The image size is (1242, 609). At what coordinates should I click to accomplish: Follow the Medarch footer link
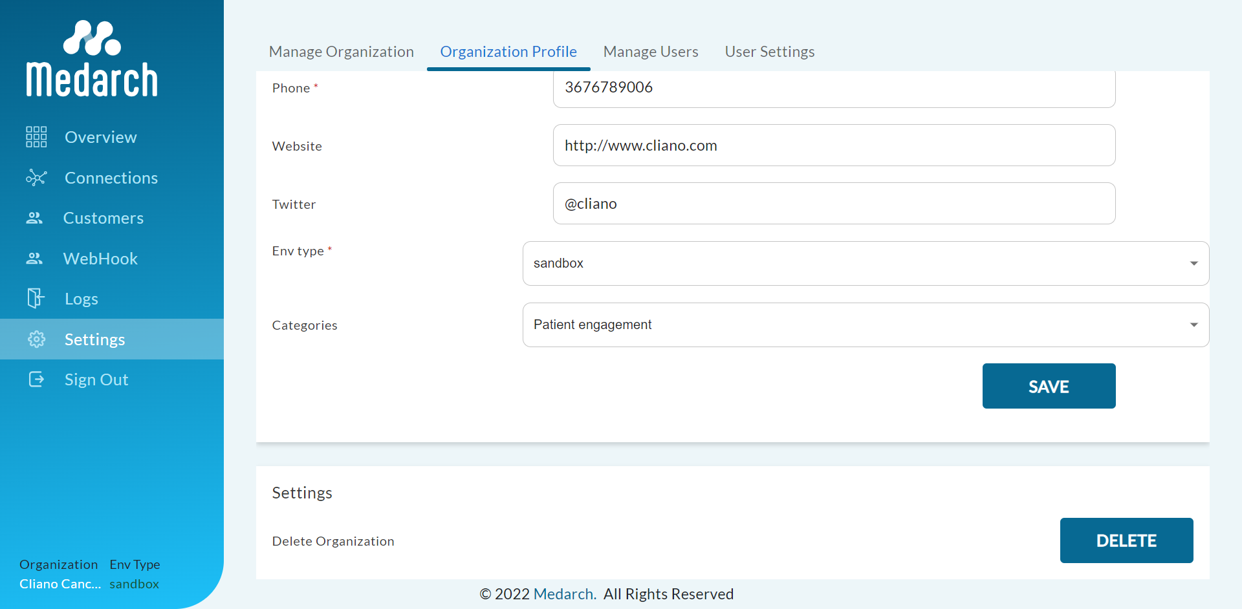click(565, 594)
